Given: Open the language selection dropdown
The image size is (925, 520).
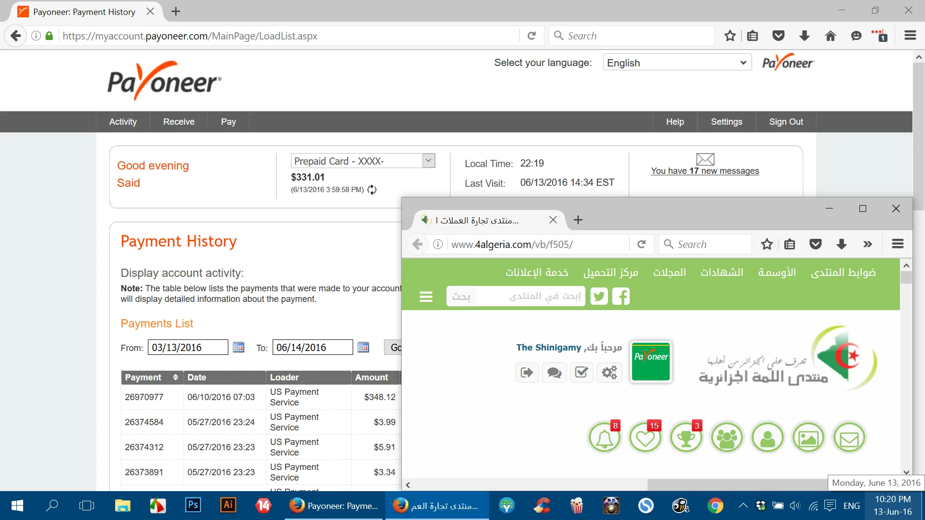Looking at the screenshot, I should (x=677, y=63).
